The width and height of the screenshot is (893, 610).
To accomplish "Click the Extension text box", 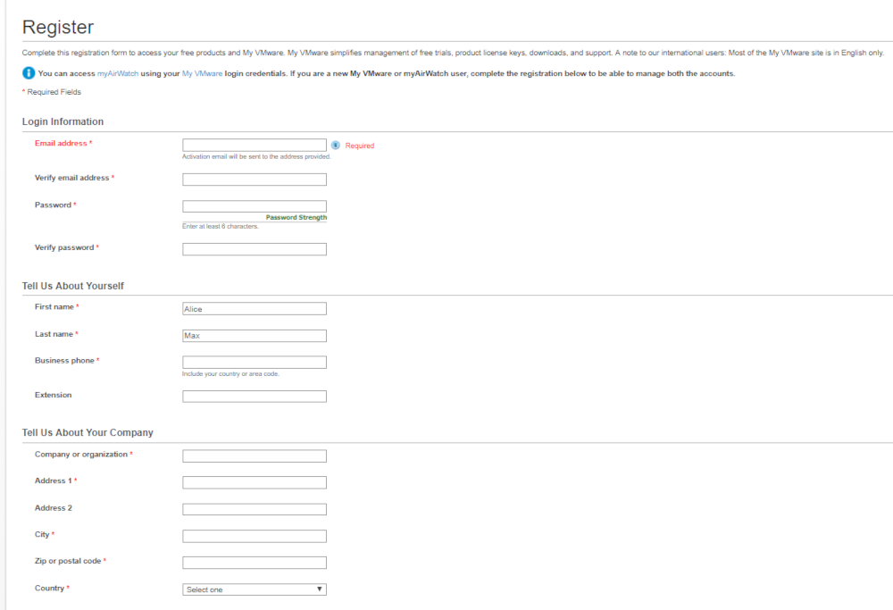I will 255,397.
